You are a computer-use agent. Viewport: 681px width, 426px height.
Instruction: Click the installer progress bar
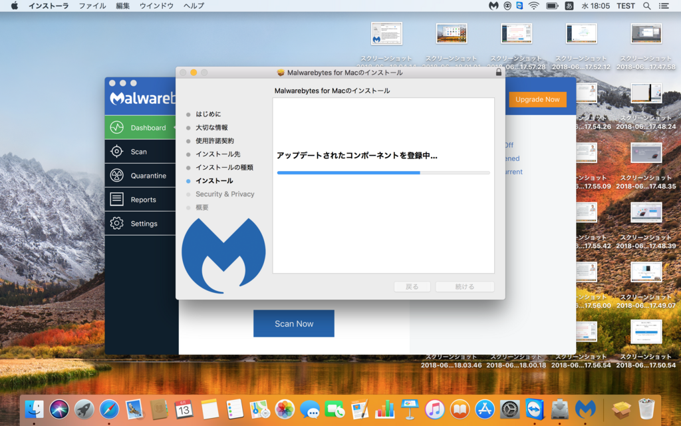[384, 172]
